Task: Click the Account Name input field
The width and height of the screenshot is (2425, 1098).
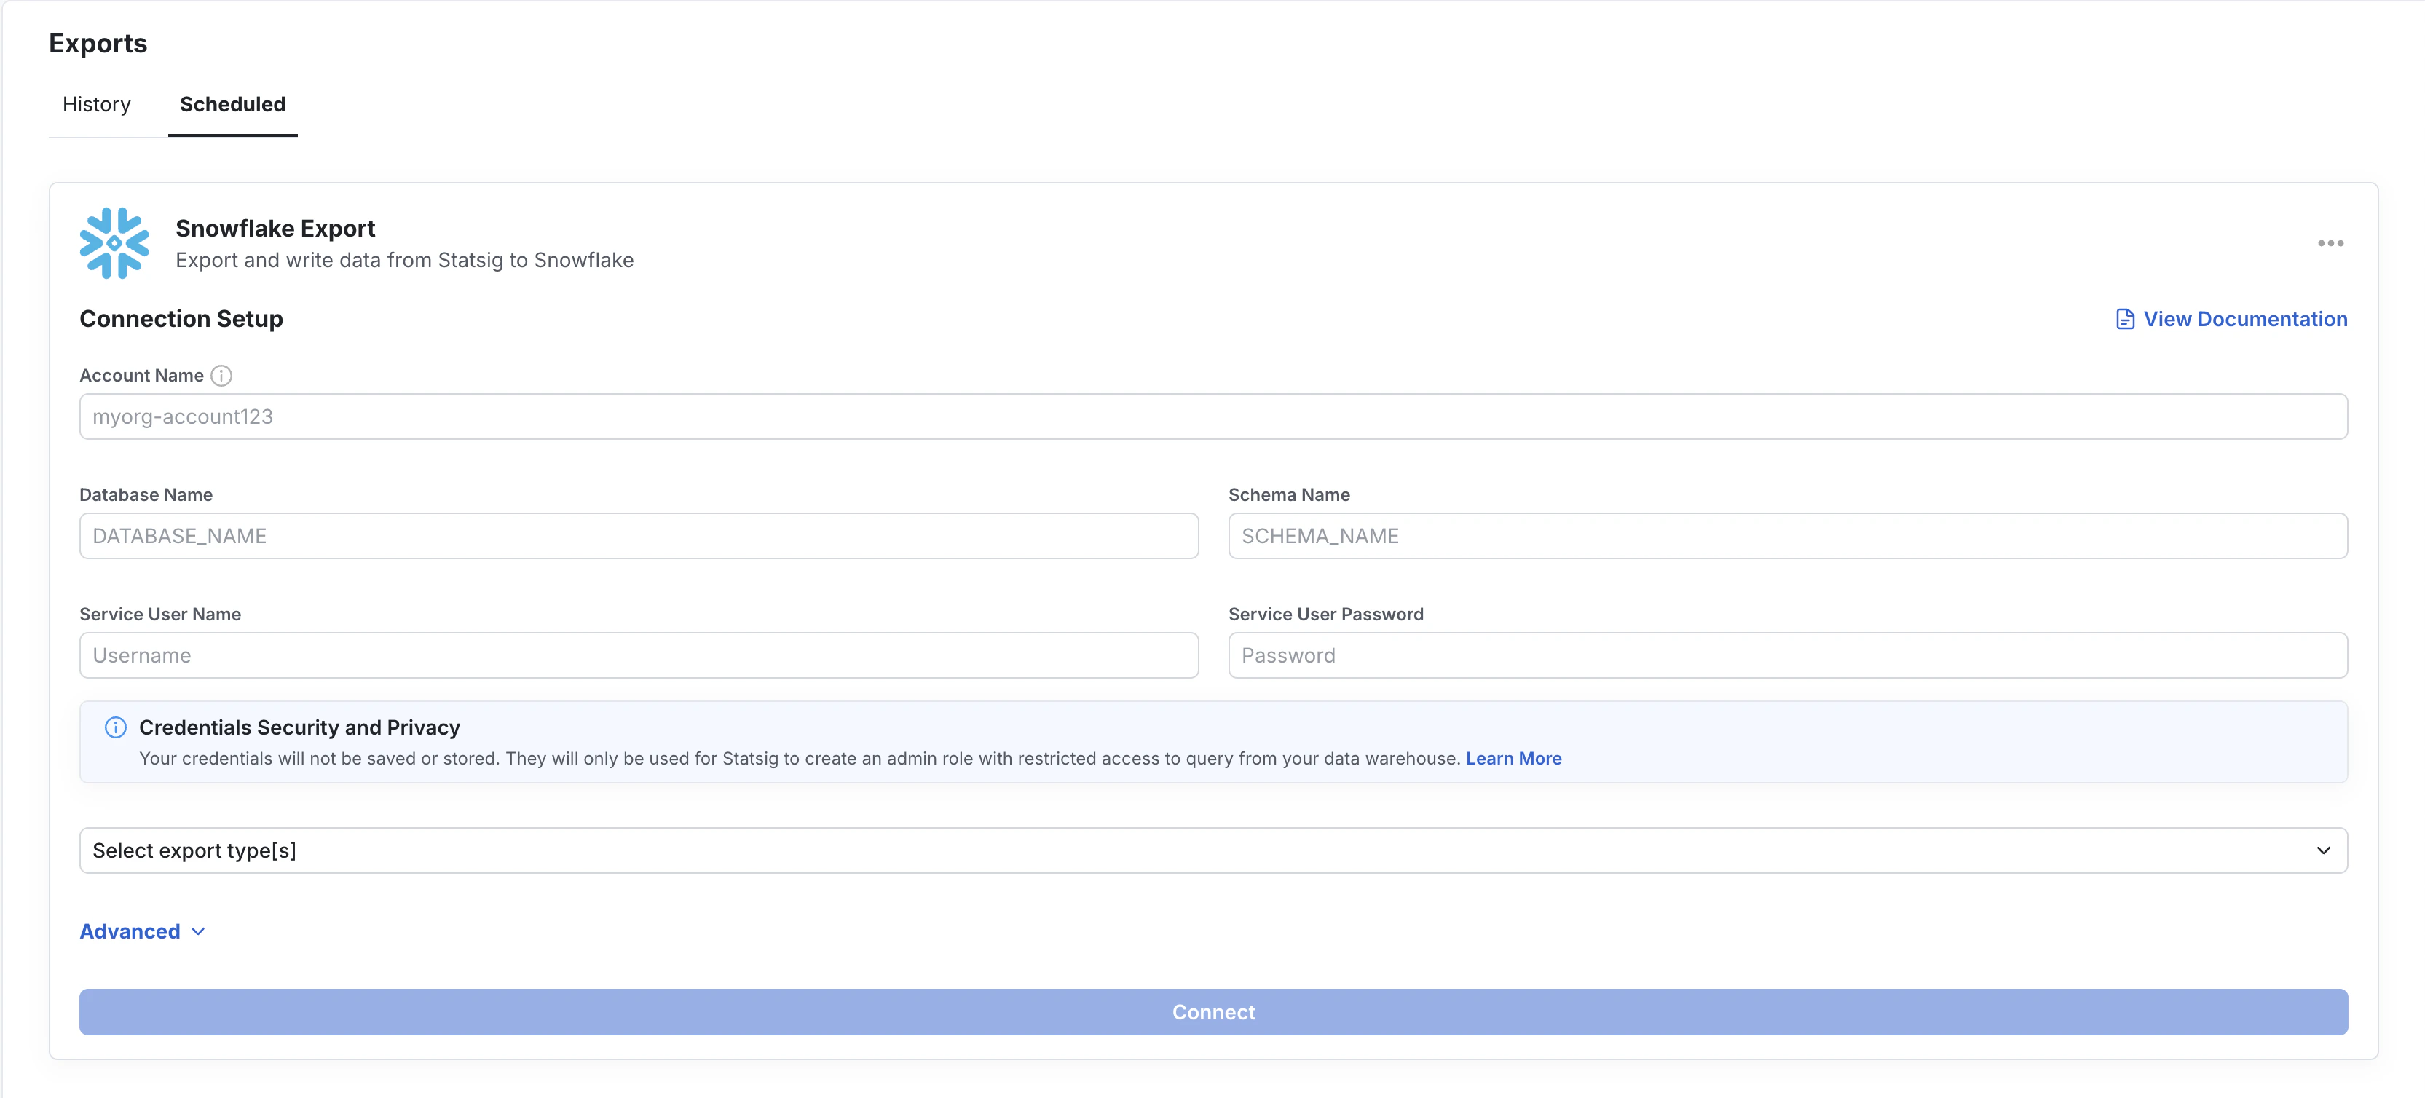Action: [1212, 416]
